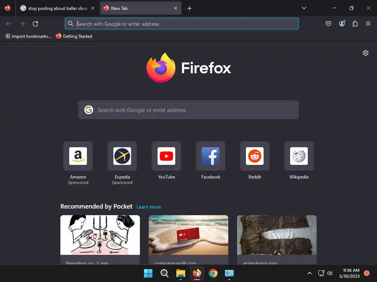Click Import bookmarks in bookmarks toolbar
The height and width of the screenshot is (282, 377).
tap(28, 36)
